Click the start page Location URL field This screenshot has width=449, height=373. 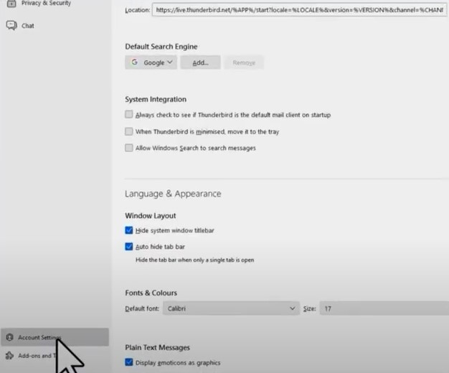coord(299,10)
